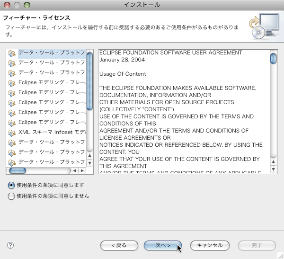Screen dimensions: 284x259
Task: Click the line OTHER MATERIALS FOR OPEN SOURCE PROJECTS
Action: click(x=167, y=102)
